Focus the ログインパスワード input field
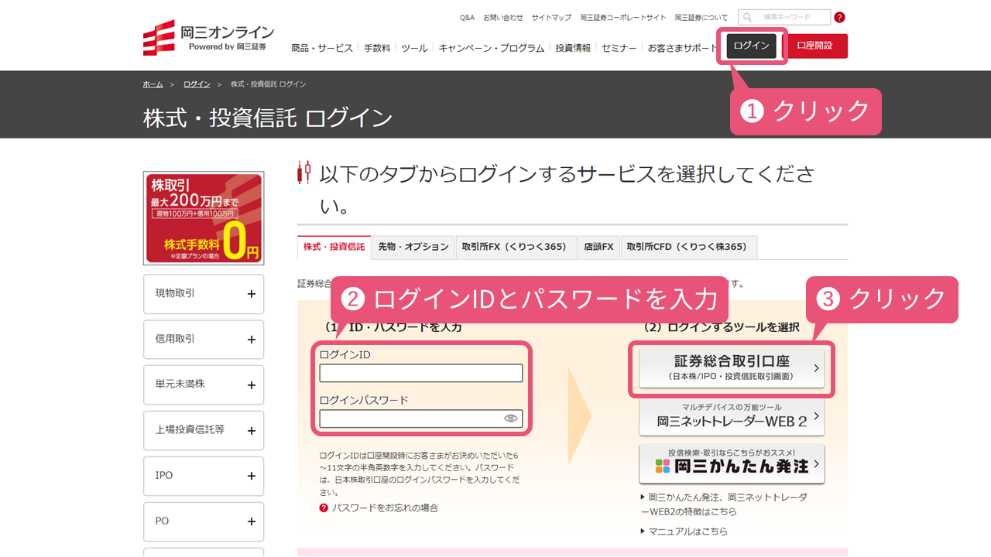The image size is (991, 557). tap(421, 419)
